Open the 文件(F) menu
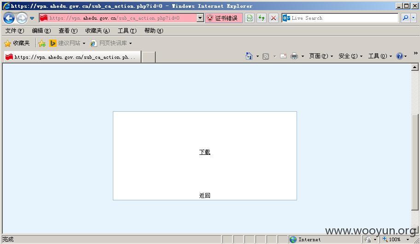The width and height of the screenshot is (420, 244). [15, 31]
